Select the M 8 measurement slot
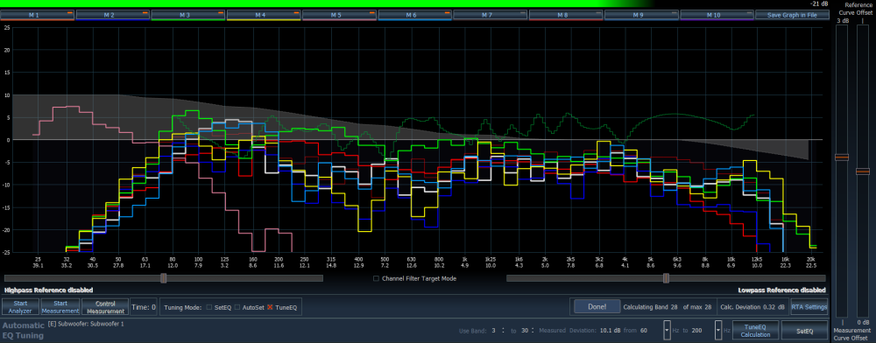Image resolution: width=876 pixels, height=343 pixels. click(x=565, y=15)
